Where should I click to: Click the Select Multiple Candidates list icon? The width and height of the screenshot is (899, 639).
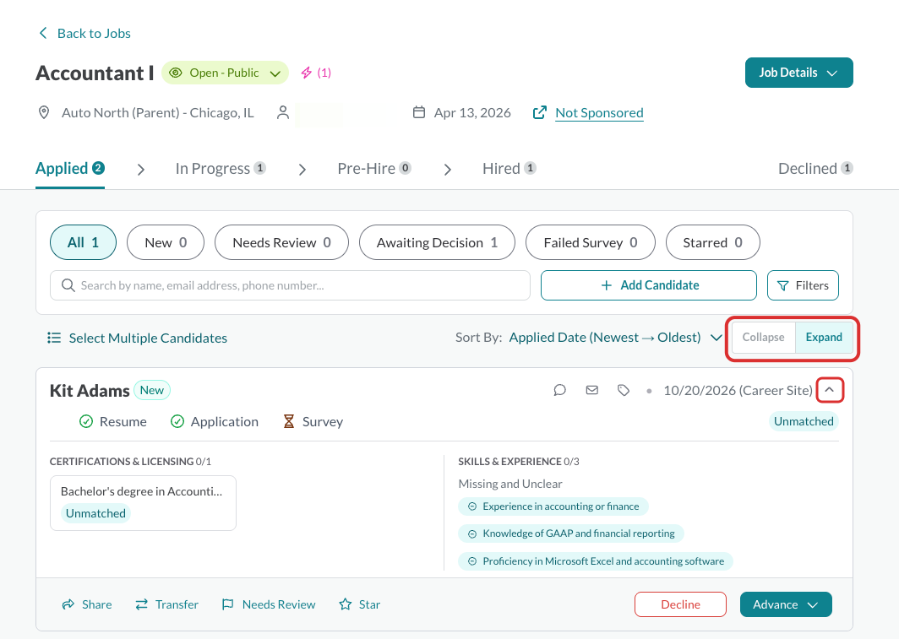tap(54, 338)
